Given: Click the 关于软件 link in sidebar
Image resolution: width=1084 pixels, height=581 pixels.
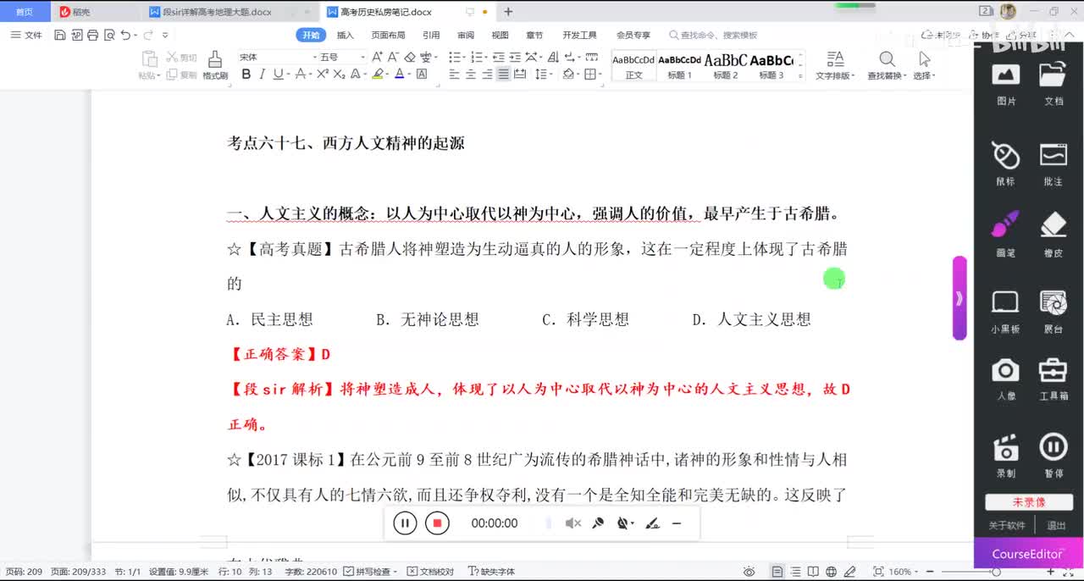Looking at the screenshot, I should tap(1007, 525).
